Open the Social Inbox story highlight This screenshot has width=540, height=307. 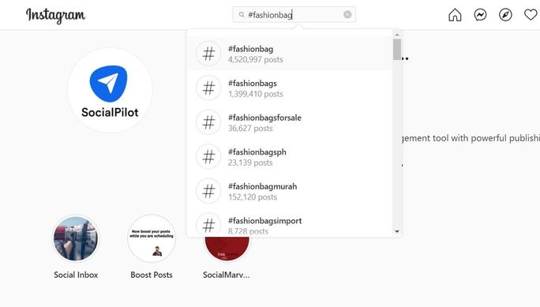point(76,238)
